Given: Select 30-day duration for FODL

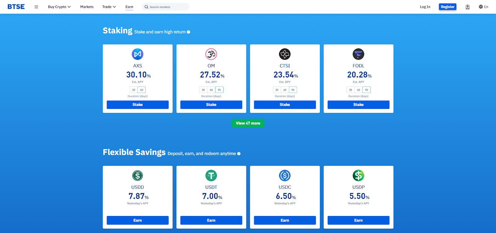Looking at the screenshot, I should click(350, 90).
